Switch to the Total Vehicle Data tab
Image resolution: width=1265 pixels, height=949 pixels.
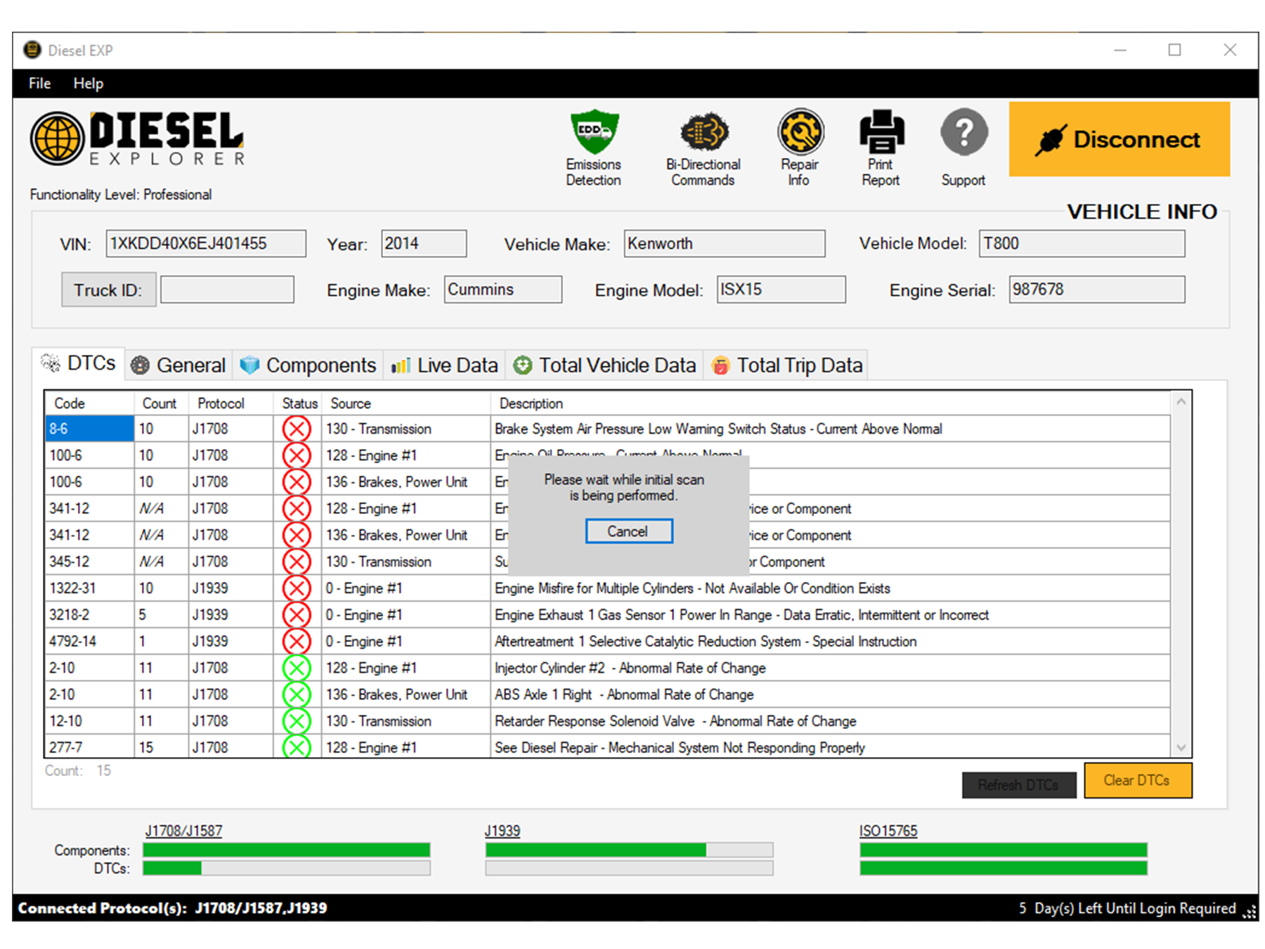click(604, 365)
